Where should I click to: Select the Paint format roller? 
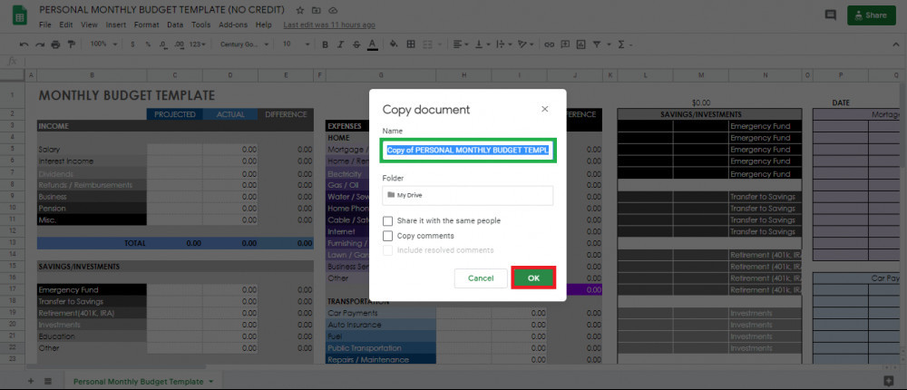point(71,44)
